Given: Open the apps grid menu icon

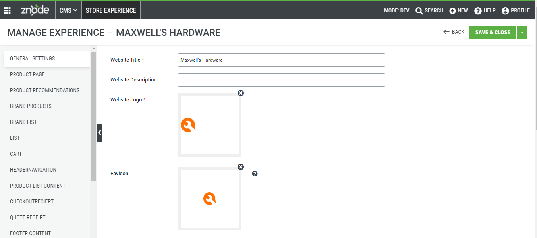Looking at the screenshot, I should pyautogui.click(x=7, y=10).
